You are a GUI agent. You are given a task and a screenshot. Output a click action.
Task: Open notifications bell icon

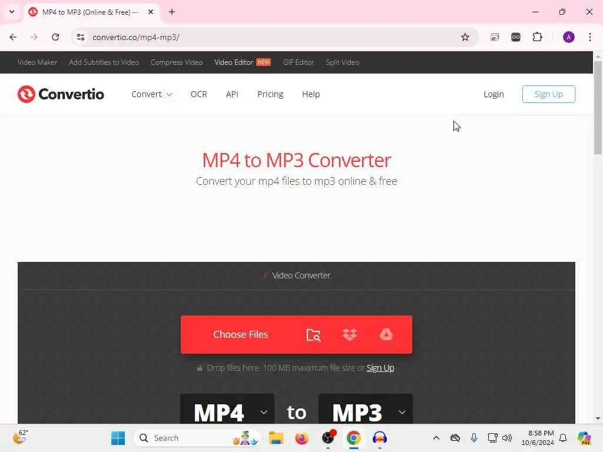click(x=563, y=438)
